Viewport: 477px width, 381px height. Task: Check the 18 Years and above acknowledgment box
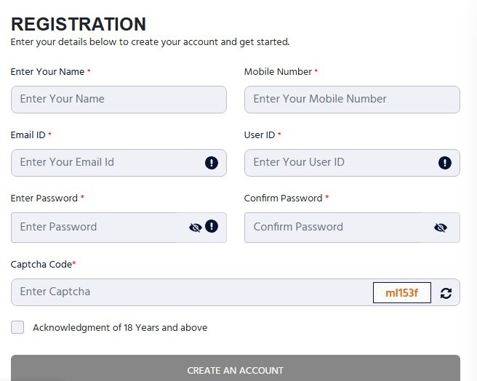click(17, 327)
